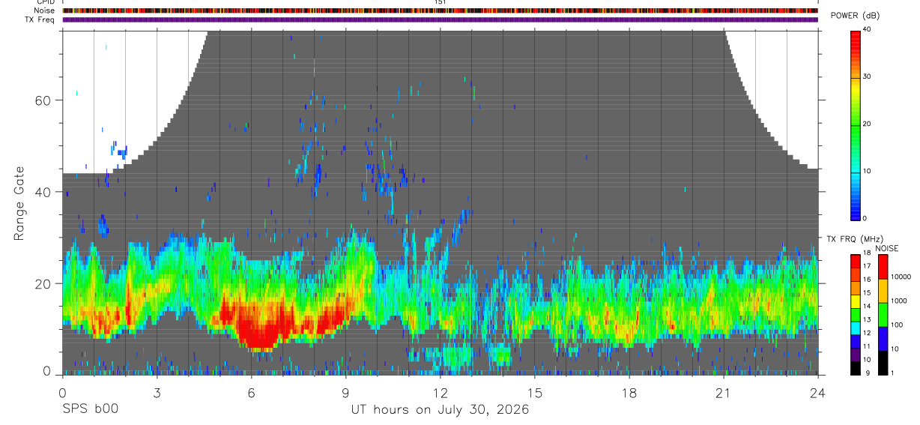Click the 12 UT hour axis label

[x=440, y=393]
